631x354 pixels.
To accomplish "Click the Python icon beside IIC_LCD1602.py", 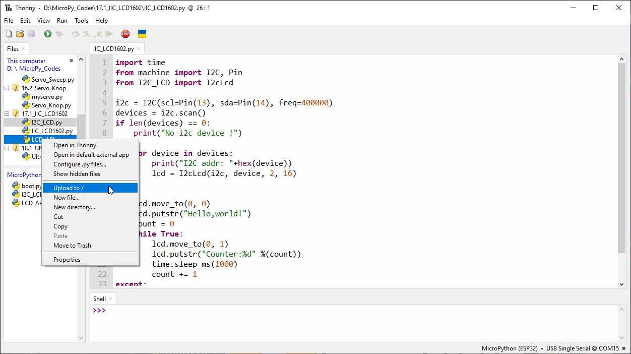I will pyautogui.click(x=26, y=131).
